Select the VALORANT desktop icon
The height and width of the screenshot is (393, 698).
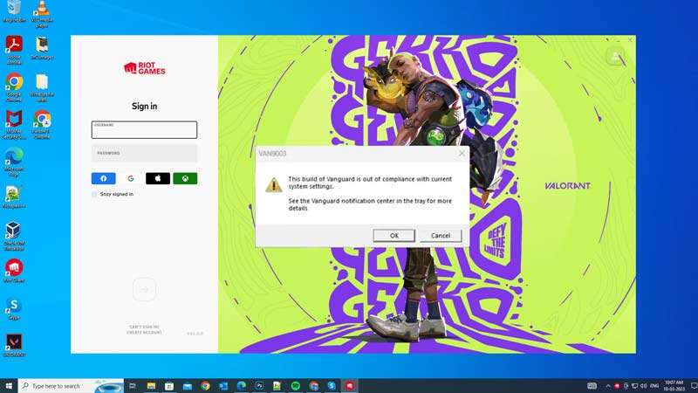(x=14, y=346)
